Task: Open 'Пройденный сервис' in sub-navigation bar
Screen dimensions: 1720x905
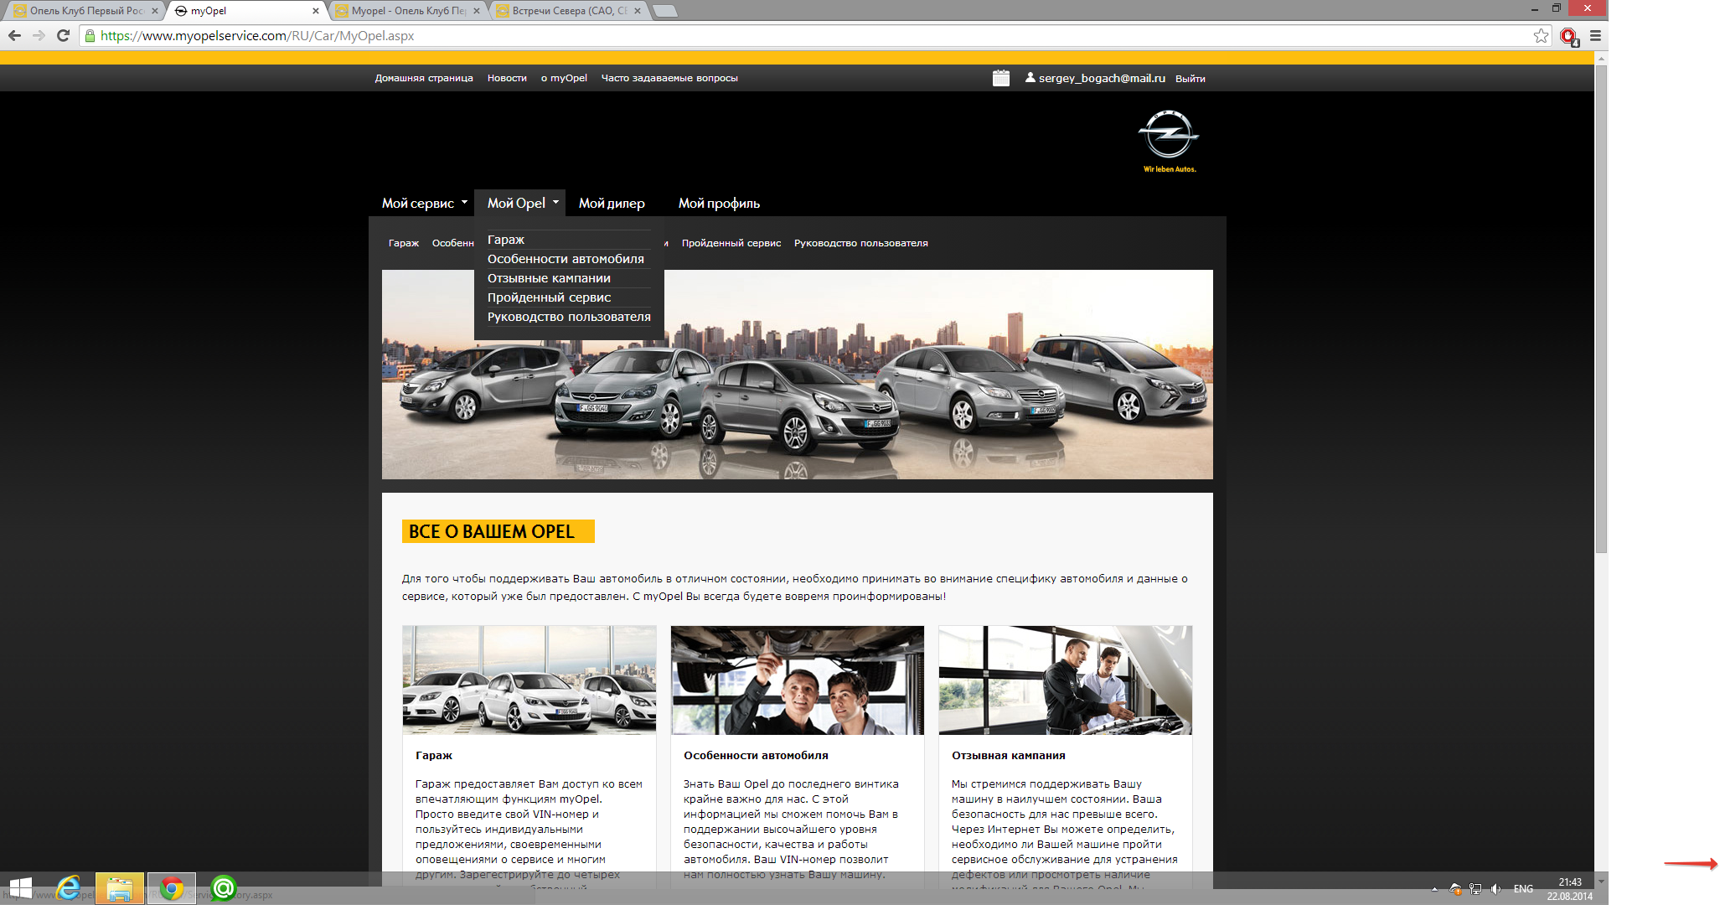Action: tap(731, 243)
